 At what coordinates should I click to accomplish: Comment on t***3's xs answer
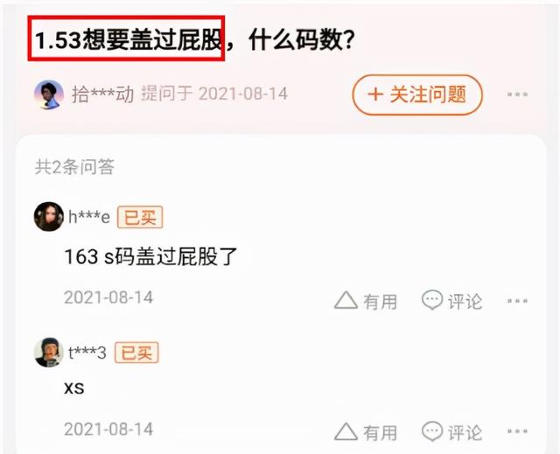pos(452,432)
